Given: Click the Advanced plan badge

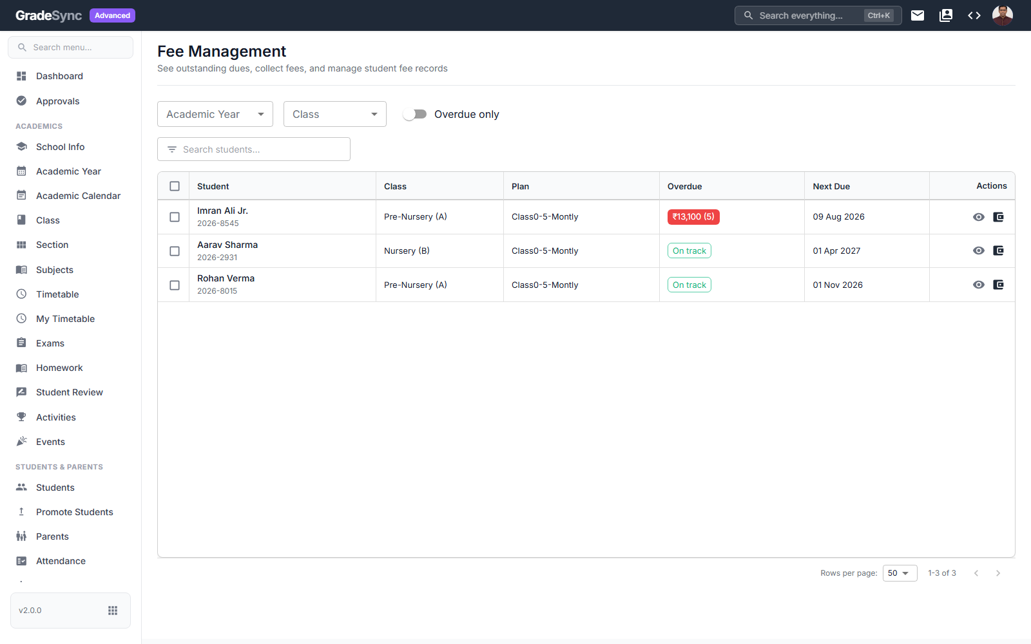Looking at the screenshot, I should pos(112,15).
